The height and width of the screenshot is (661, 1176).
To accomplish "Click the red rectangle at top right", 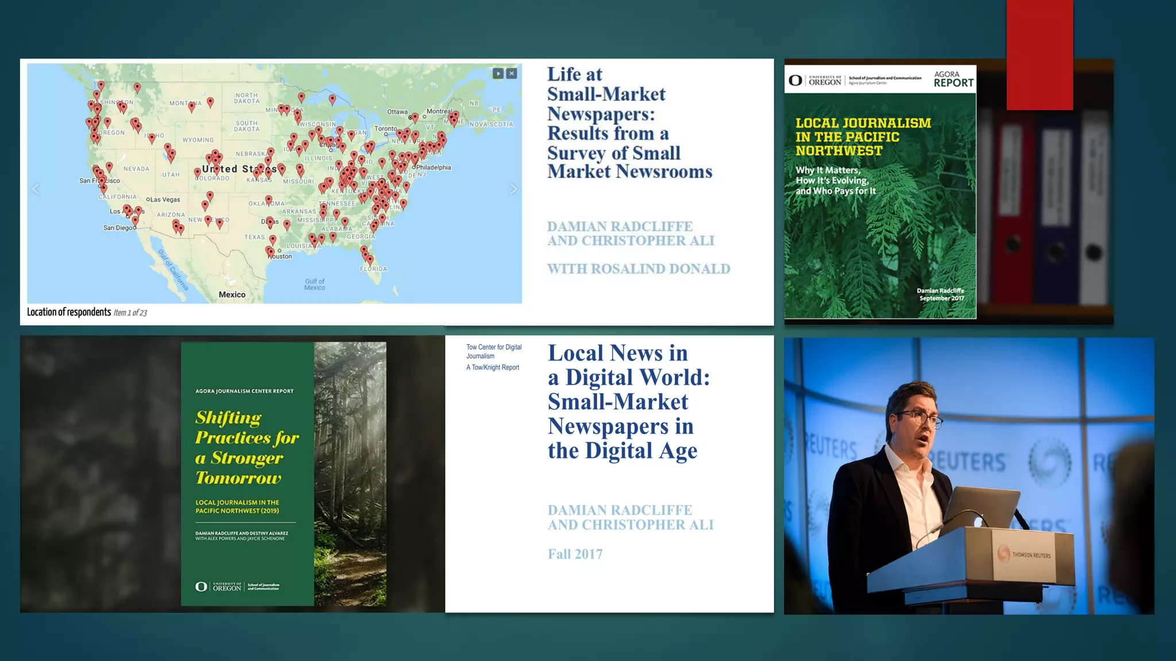I will point(1039,55).
